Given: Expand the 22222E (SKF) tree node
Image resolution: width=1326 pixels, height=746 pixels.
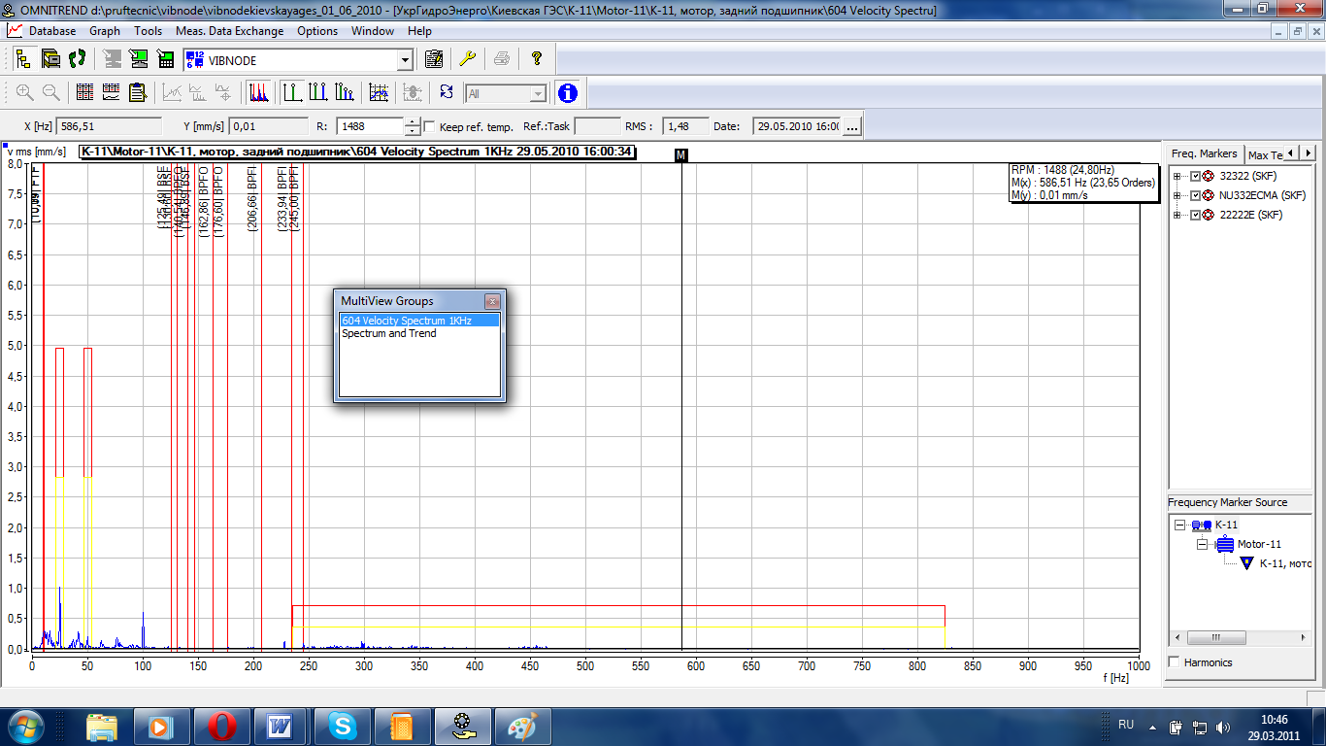Looking at the screenshot, I should (1178, 215).
